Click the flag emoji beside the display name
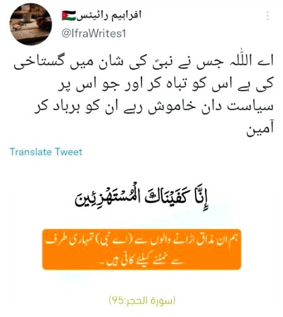 click(69, 16)
